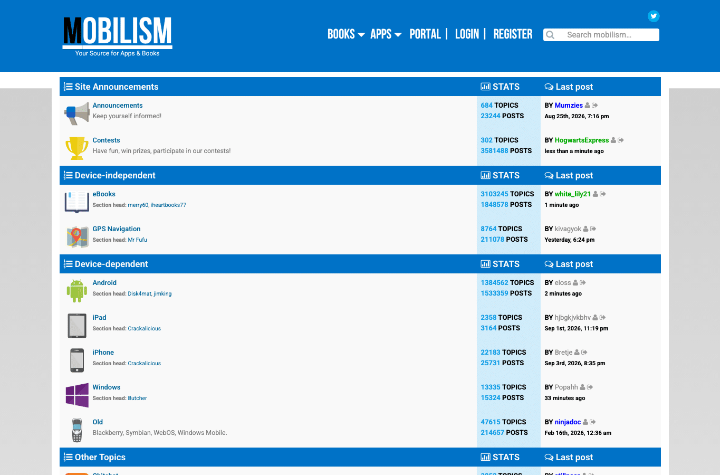
Task: Open the Device-independent category
Action: click(x=115, y=176)
